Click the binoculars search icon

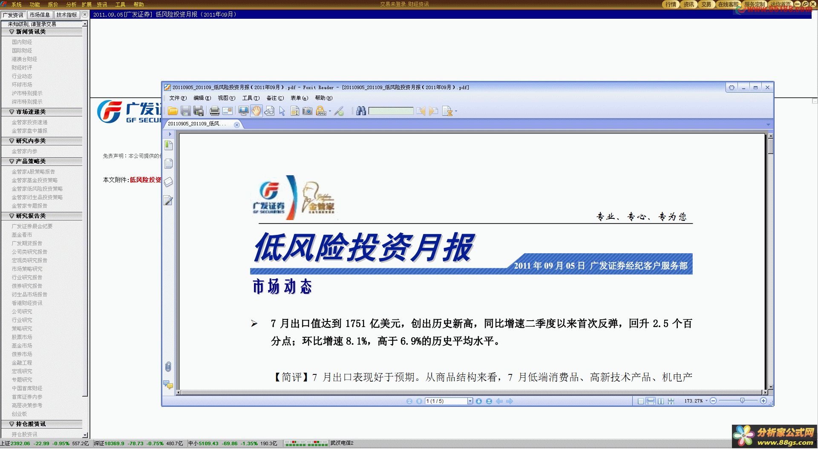coord(361,111)
